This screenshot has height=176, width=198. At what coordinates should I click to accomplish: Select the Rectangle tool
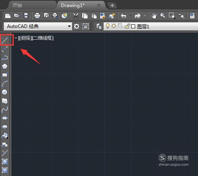pyautogui.click(x=5, y=75)
